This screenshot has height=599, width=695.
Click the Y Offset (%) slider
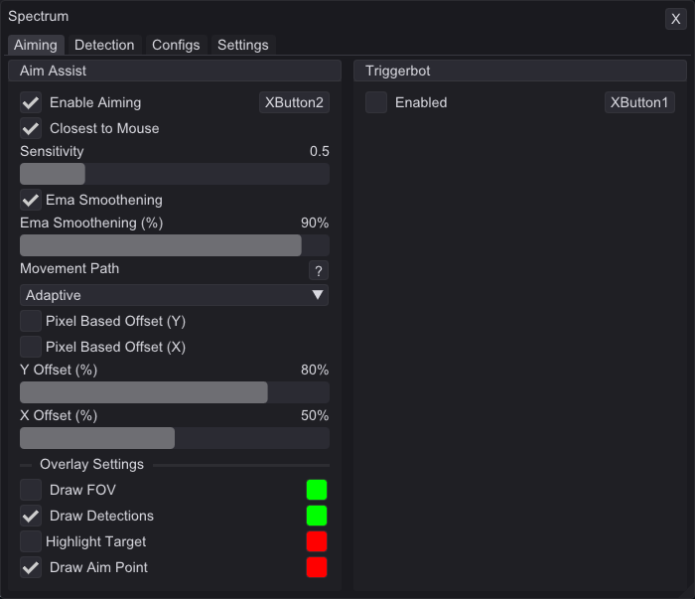(174, 392)
